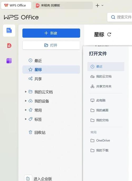Select 星标 in the left sidebar
This screenshot has width=132, height=181.
(x=51, y=69)
